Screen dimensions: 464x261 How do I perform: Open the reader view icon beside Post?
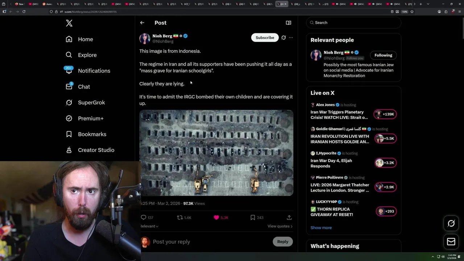click(x=289, y=23)
